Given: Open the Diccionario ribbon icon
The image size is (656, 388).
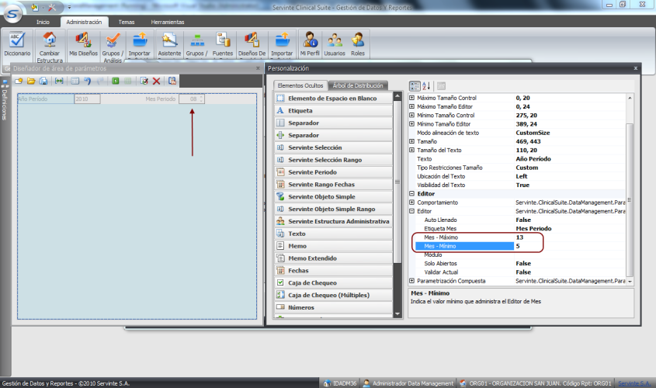Looking at the screenshot, I should point(16,40).
